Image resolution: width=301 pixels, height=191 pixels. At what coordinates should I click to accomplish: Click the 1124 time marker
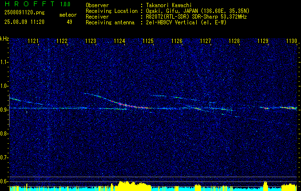coord(120,41)
